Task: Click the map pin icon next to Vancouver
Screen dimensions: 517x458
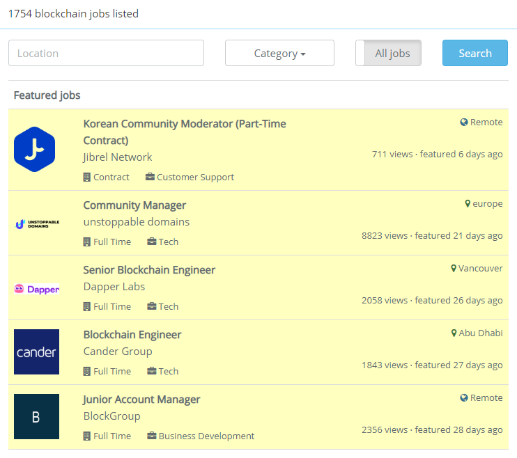Action: [454, 269]
